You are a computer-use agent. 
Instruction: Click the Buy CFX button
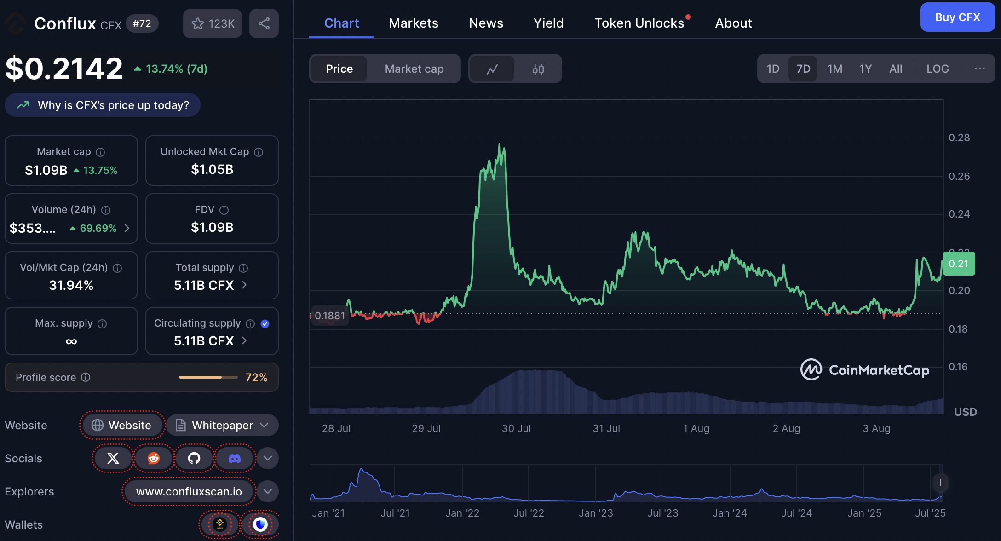[957, 17]
